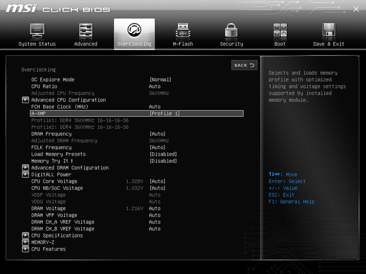Select DRAM CH_A VREF Voltage Auto field

(155, 222)
